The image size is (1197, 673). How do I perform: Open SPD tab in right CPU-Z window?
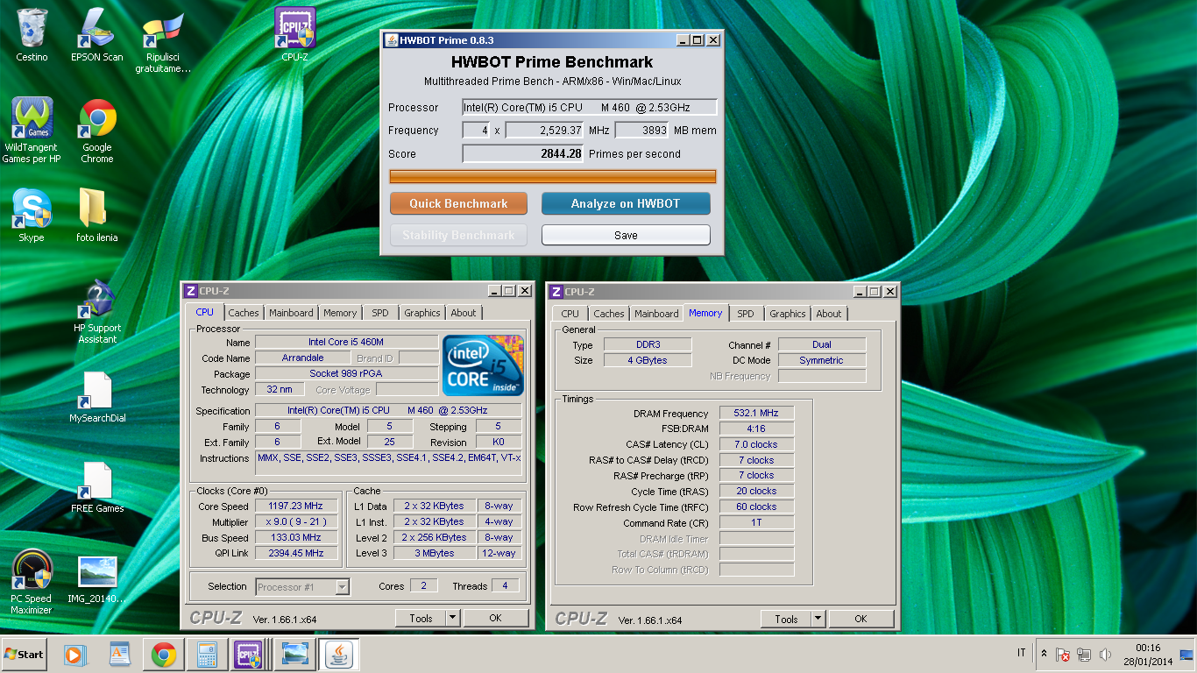pos(746,314)
